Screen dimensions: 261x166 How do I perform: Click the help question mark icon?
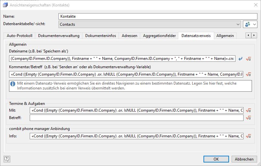click(7, 159)
